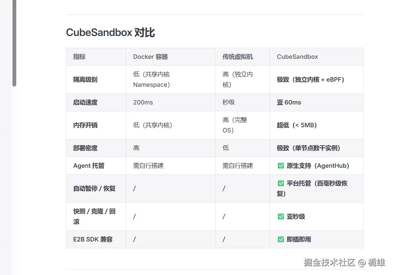Click the green check beside "亚秒级"
Viewport: 393px width, 275px height.
click(281, 216)
